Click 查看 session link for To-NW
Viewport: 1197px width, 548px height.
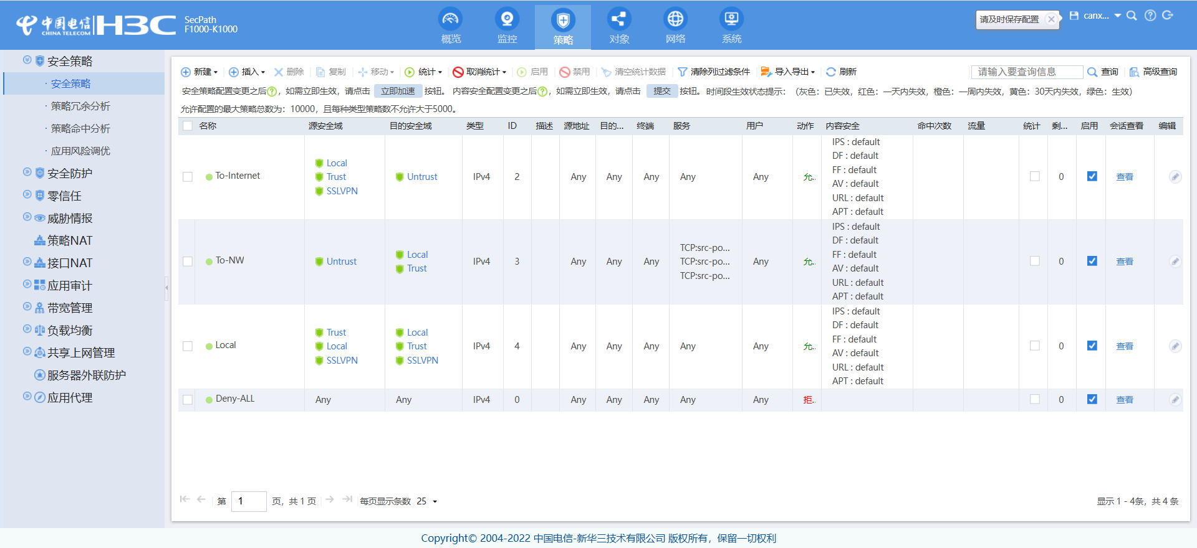(x=1125, y=262)
